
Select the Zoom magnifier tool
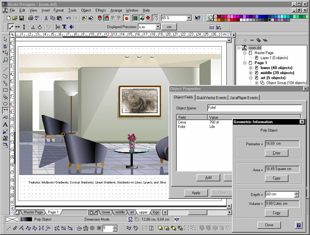point(5,60)
